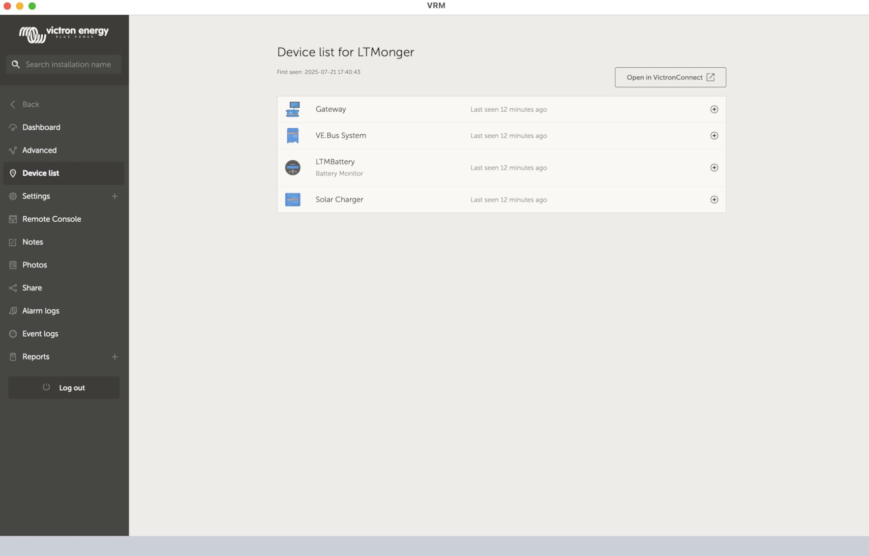Expand the Reports submenu
The width and height of the screenshot is (869, 556).
115,357
